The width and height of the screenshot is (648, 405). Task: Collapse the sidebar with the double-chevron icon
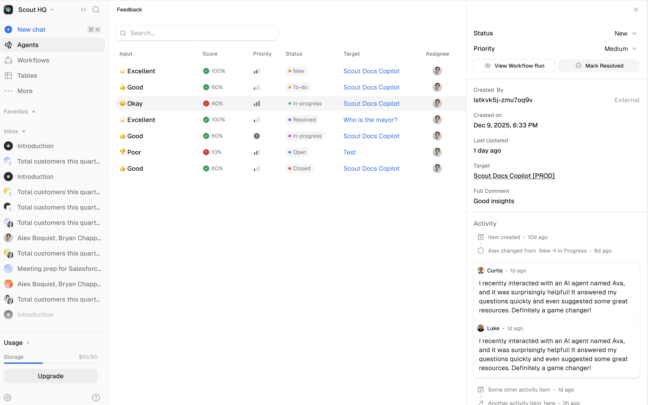point(83,9)
